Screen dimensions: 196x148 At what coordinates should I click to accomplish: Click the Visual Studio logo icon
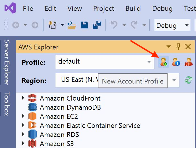pos(10,8)
